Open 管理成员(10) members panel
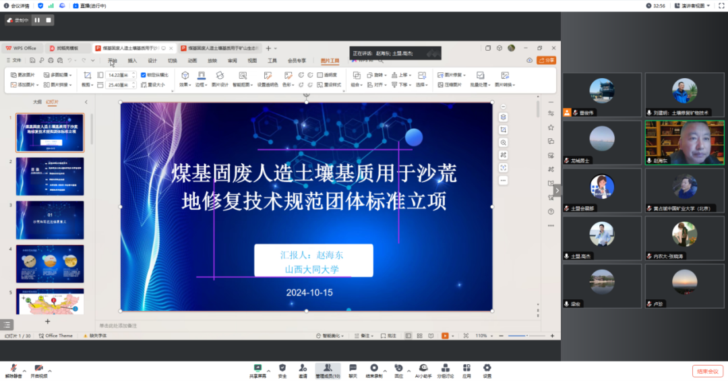728x381 pixels. (328, 371)
